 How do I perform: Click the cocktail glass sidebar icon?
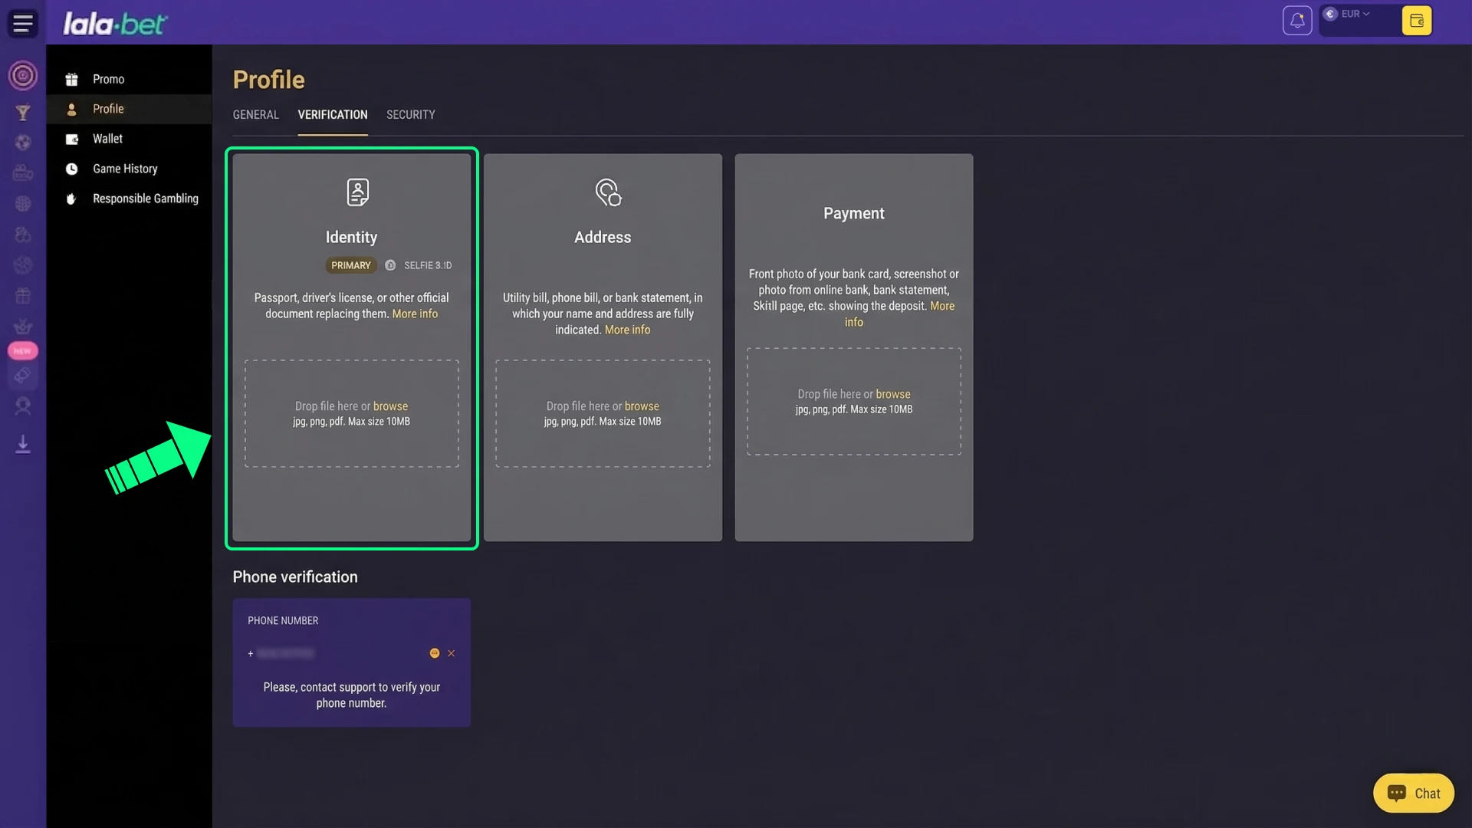point(23,113)
